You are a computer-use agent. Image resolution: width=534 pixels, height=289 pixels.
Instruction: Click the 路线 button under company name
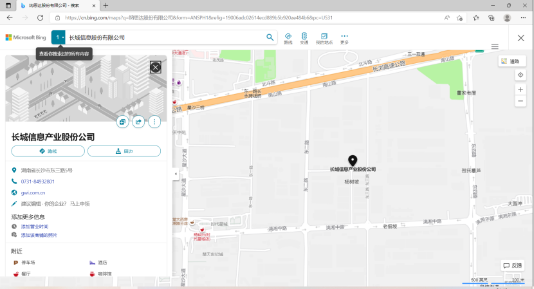click(x=48, y=151)
